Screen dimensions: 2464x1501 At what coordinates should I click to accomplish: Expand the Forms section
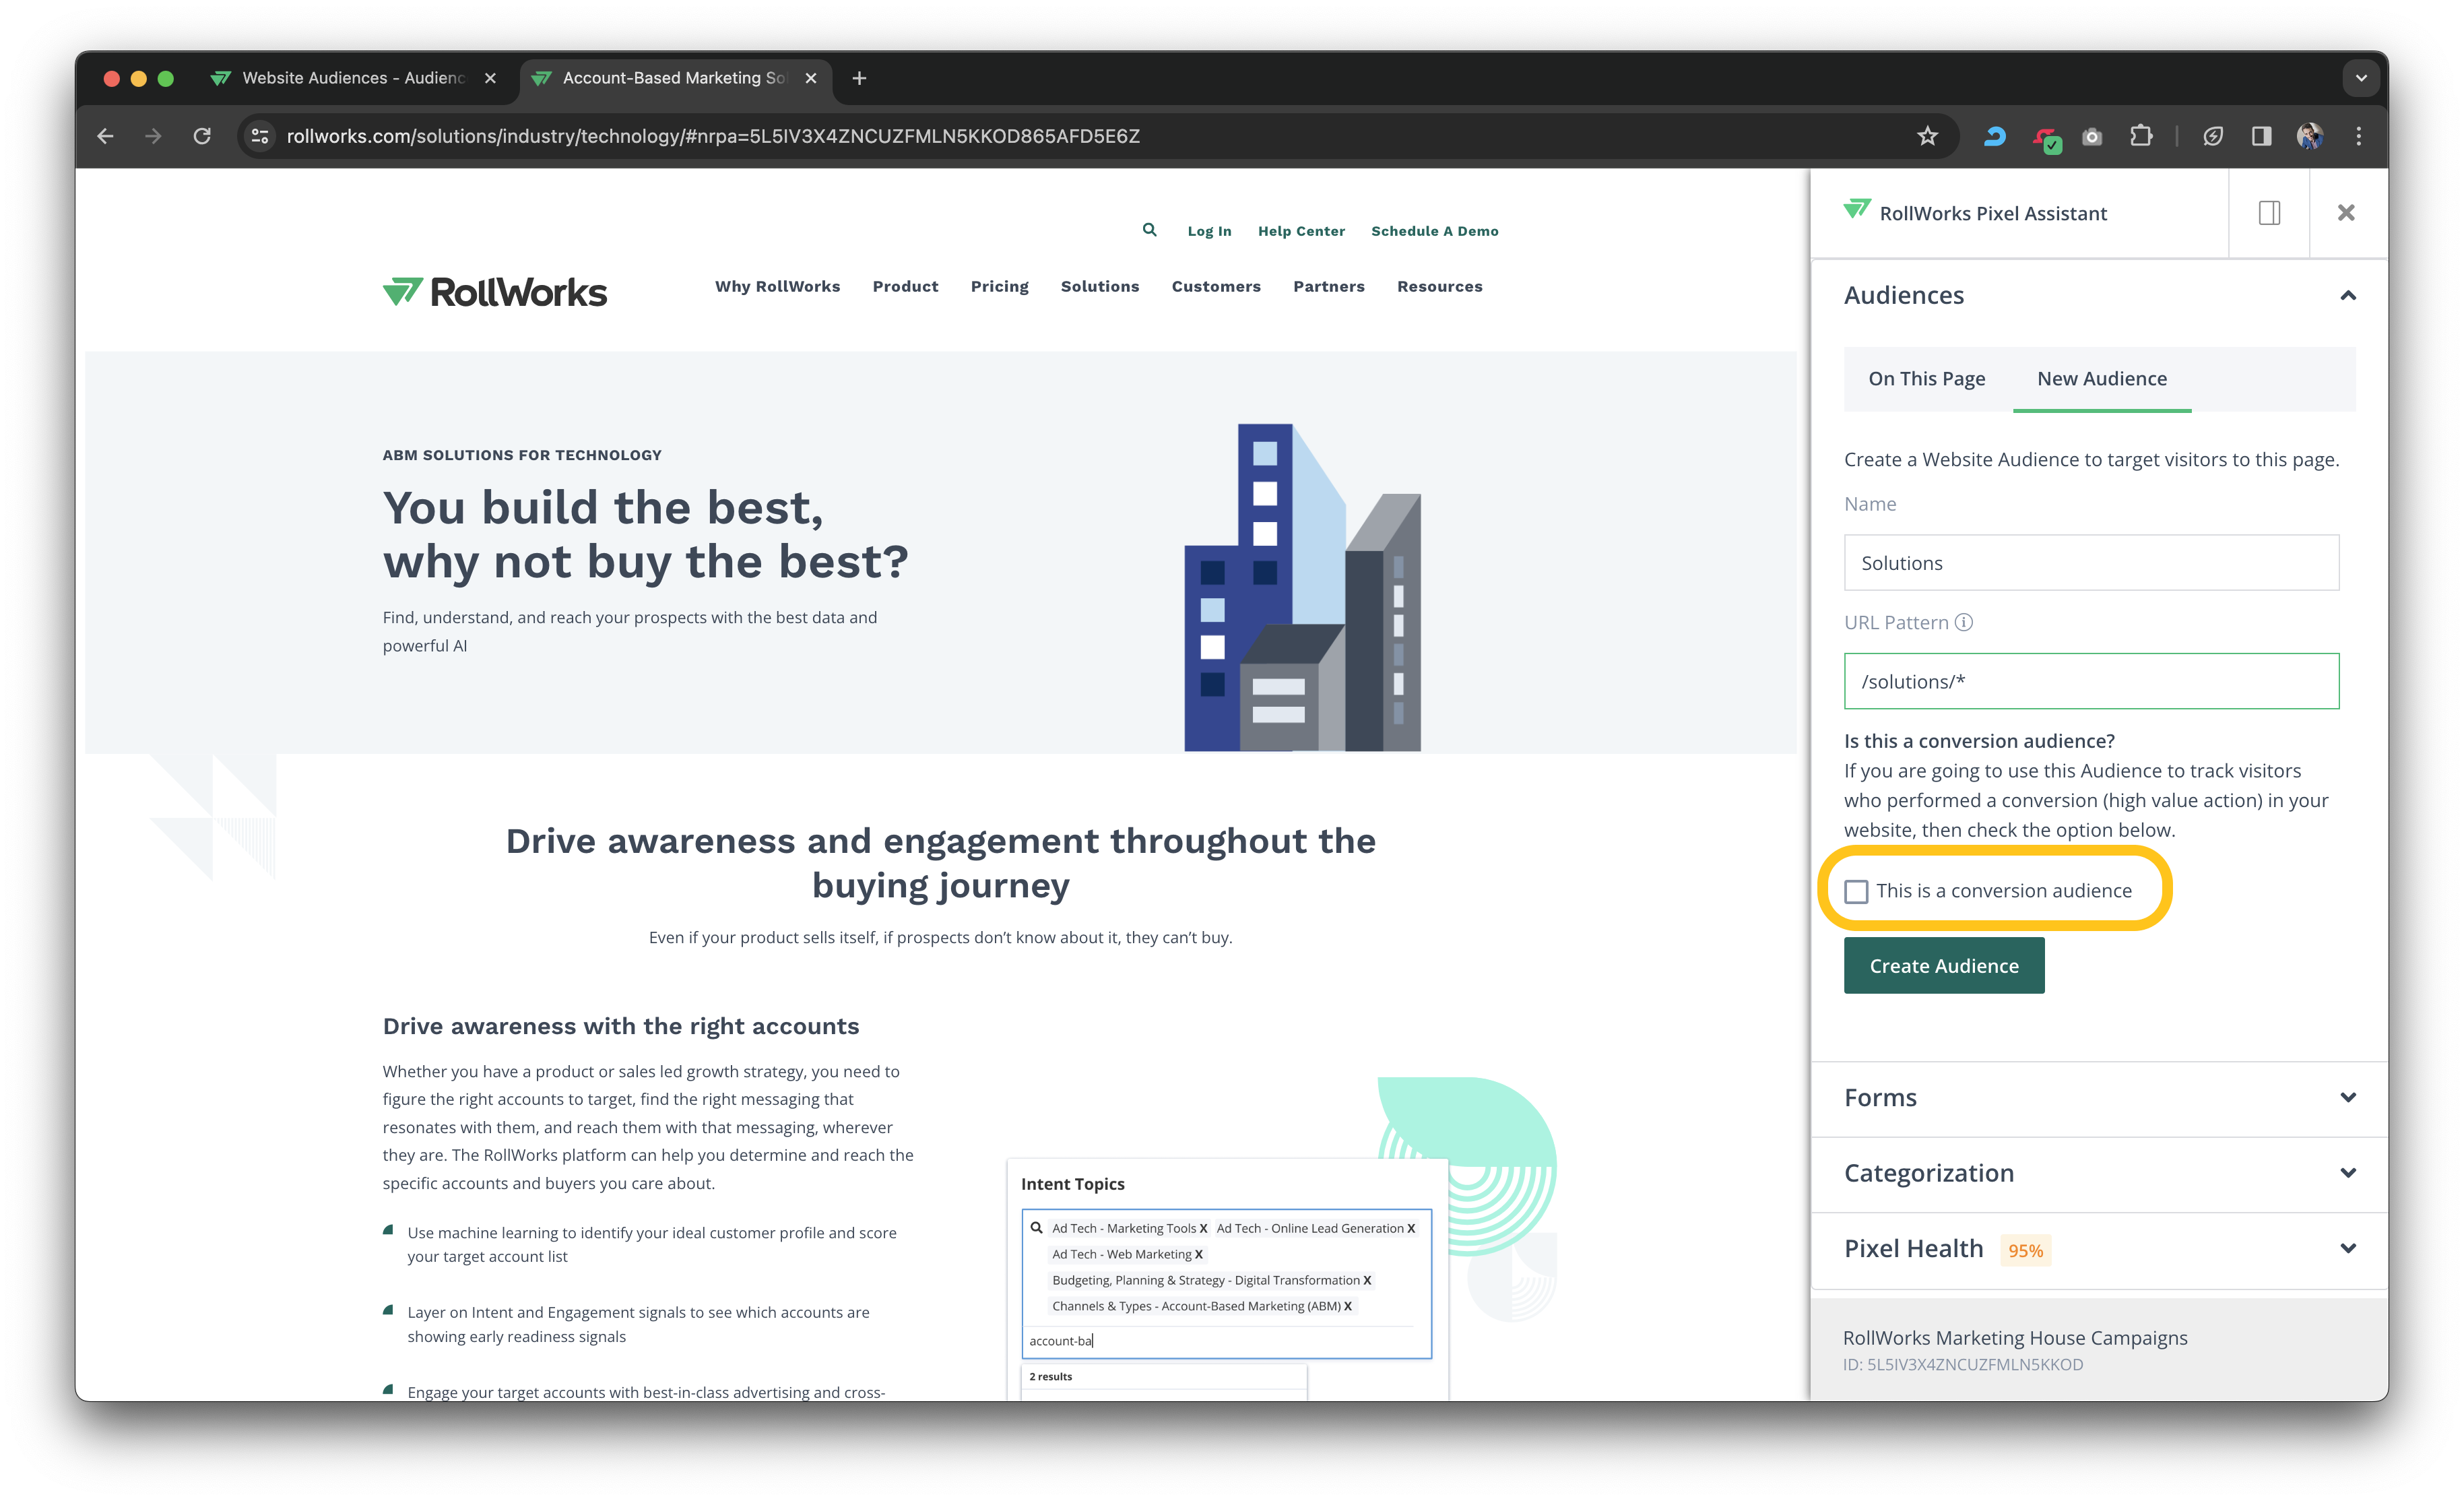(2348, 1098)
